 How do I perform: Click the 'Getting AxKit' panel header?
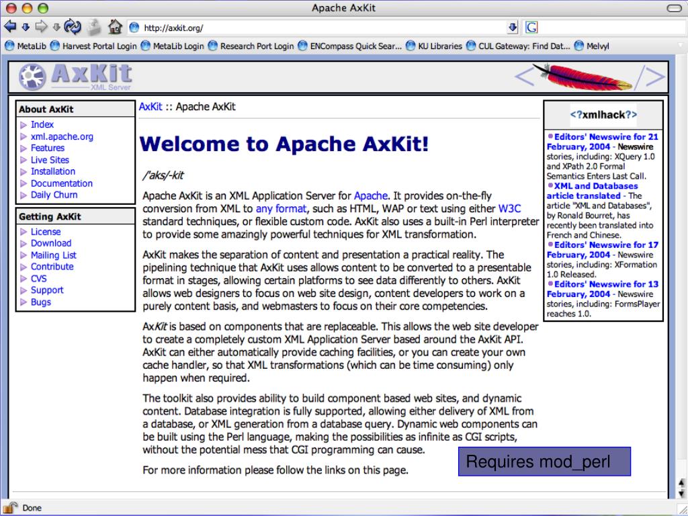coord(75,216)
